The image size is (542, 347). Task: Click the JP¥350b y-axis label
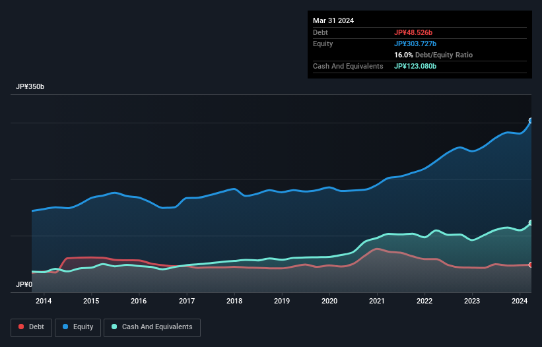(x=30, y=87)
